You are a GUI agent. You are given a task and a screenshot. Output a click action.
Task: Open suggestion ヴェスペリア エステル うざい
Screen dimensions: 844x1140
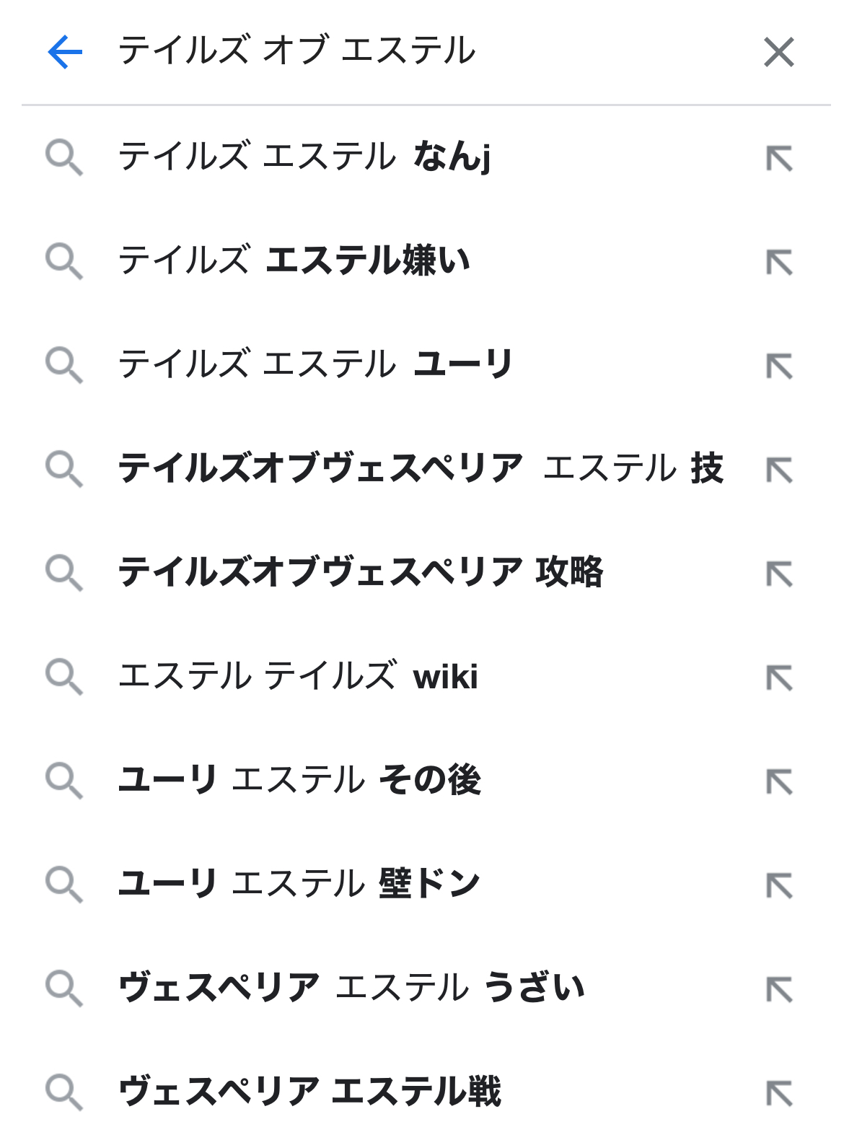pos(422,988)
